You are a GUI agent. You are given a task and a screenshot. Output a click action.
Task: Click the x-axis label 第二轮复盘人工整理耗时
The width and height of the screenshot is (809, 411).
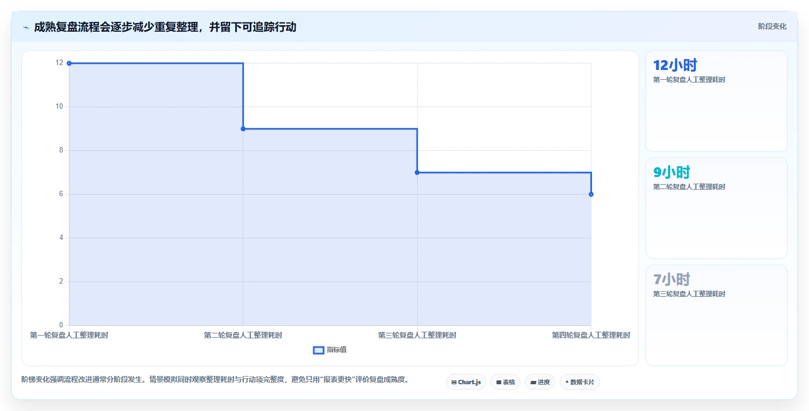pyautogui.click(x=243, y=335)
